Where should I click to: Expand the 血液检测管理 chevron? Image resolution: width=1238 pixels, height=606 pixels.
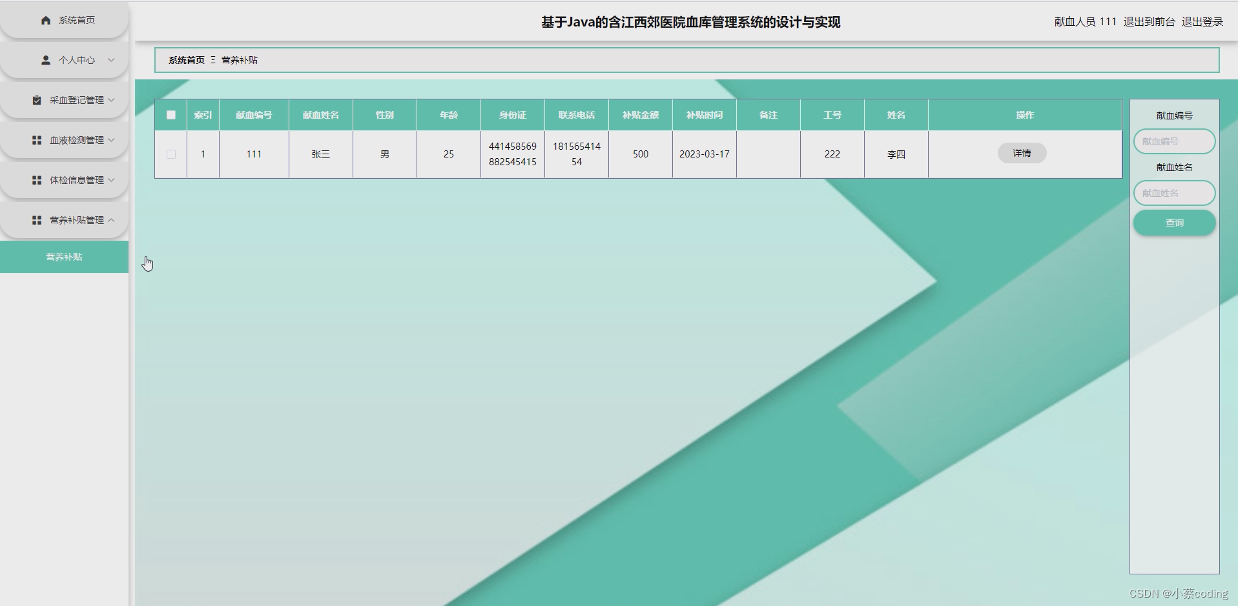click(x=111, y=140)
